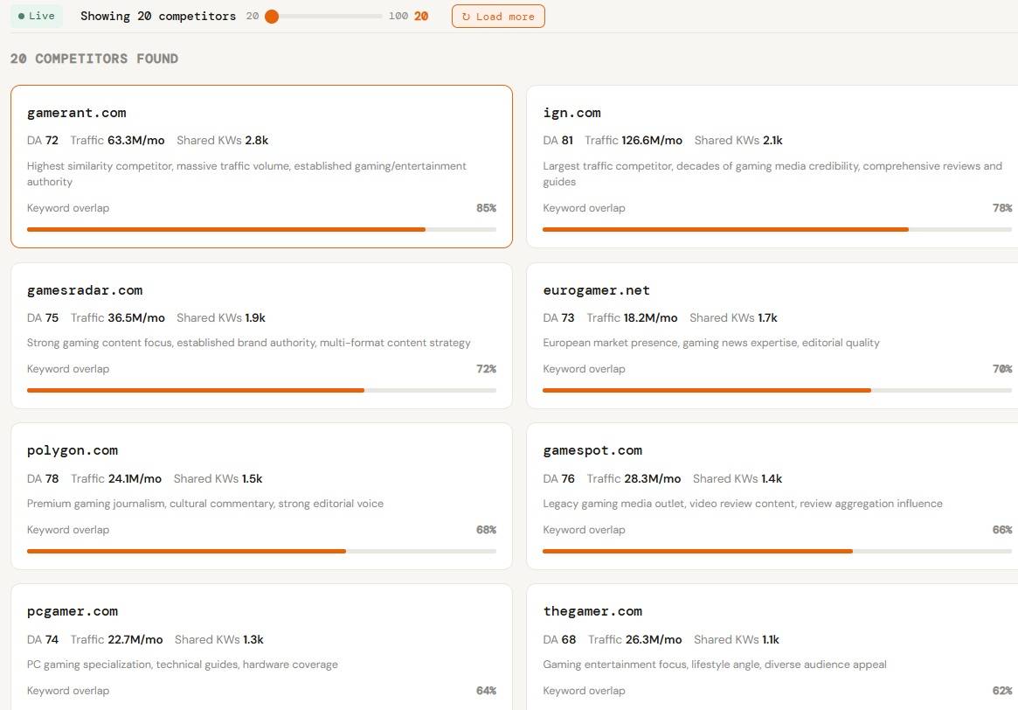Viewport: 1018px width, 710px height.
Task: Click the polygon.com domain name
Action: pos(73,450)
